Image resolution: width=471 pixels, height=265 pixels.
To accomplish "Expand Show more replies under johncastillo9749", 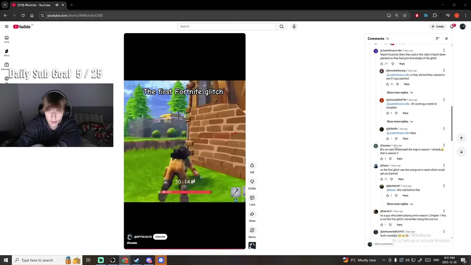I will point(400,121).
